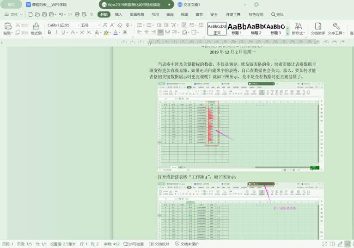Switch to the 页面布局 ribbon tab
Screen dimensions: 354x248
click(x=137, y=14)
